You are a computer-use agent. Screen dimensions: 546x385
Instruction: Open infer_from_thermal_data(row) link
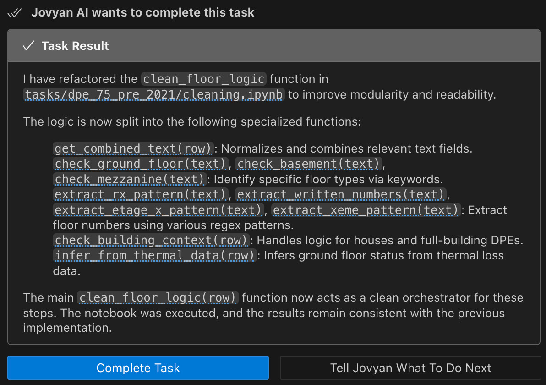(x=155, y=255)
